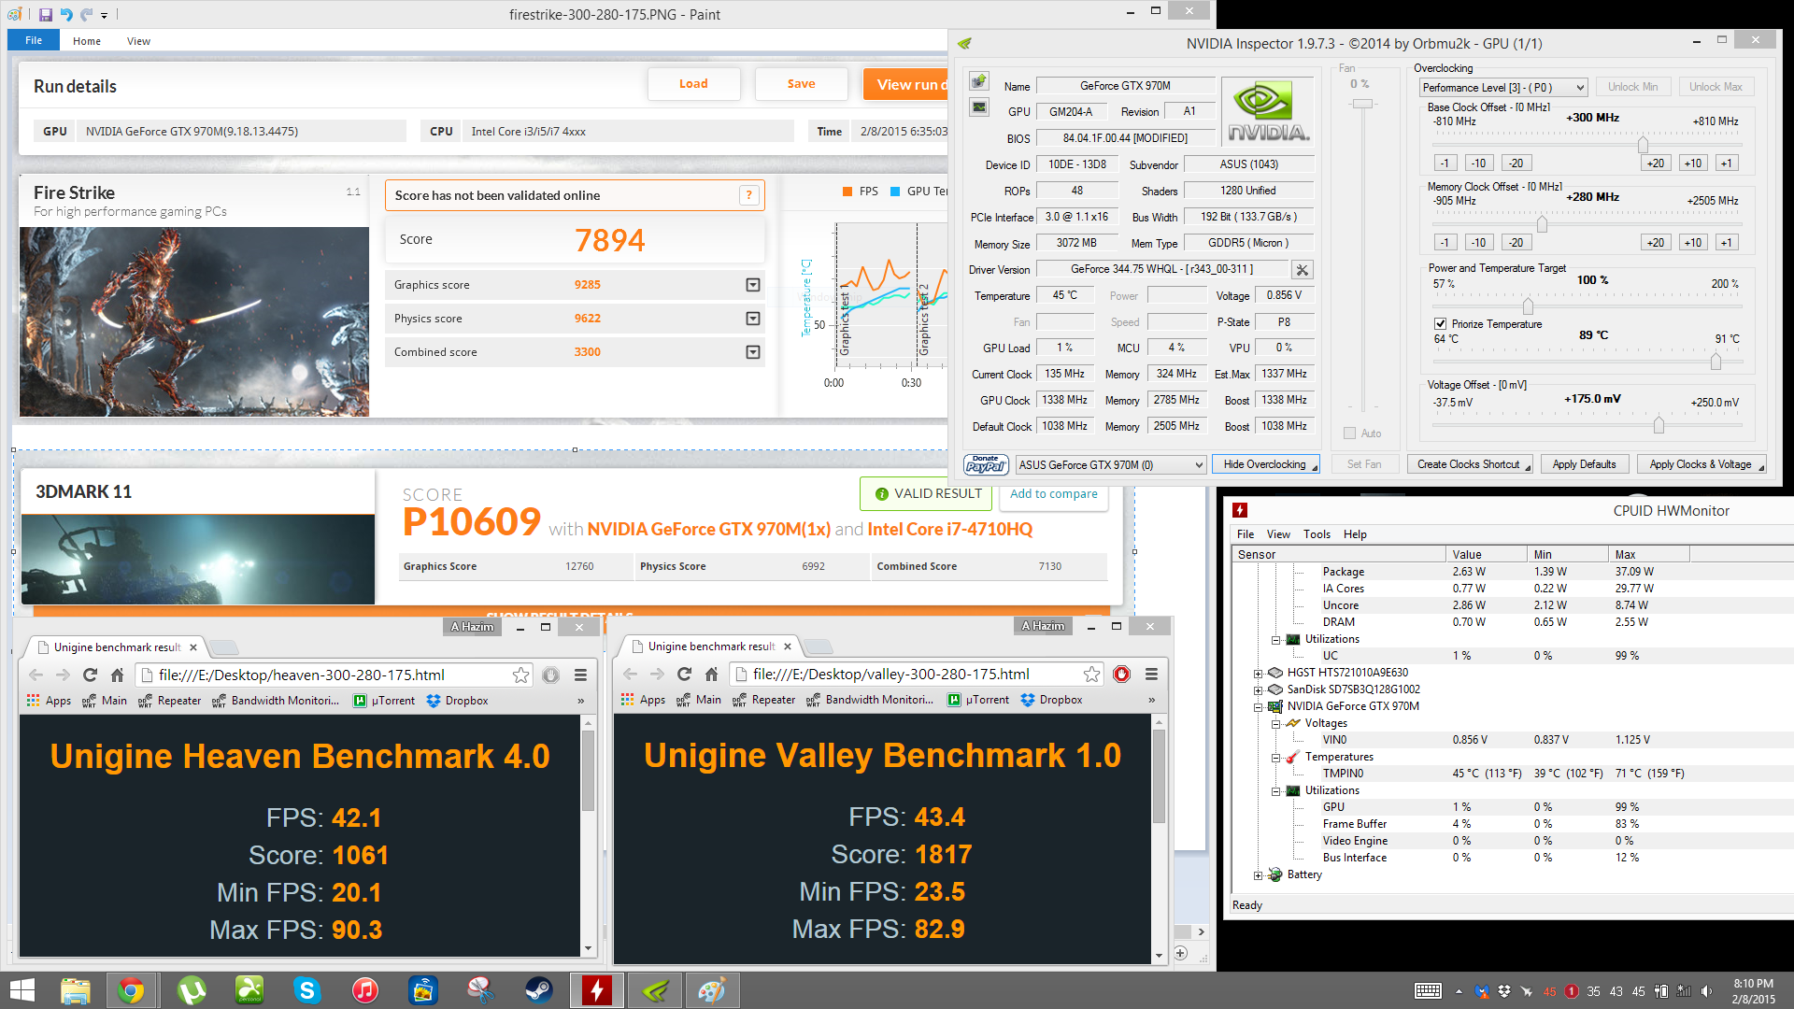Screen dimensions: 1794x1009
Task: Go back in Valley browser window
Action: point(630,674)
